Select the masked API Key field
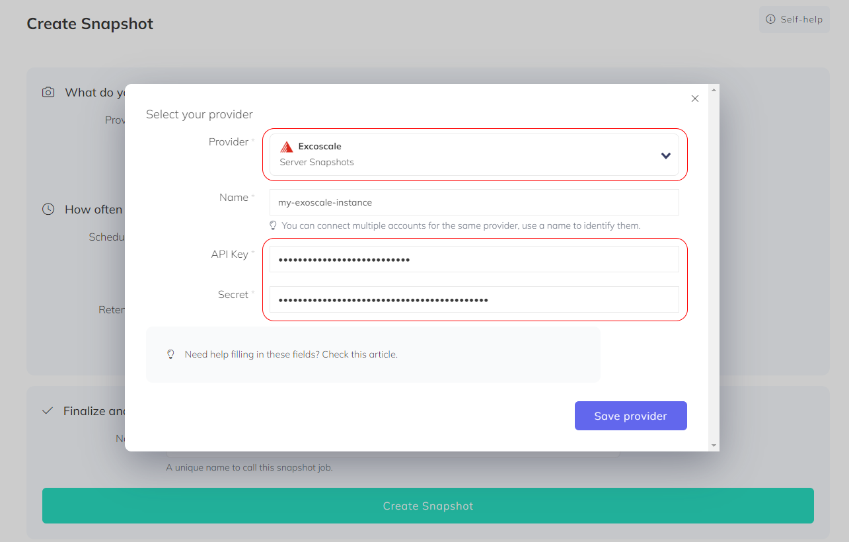849x542 pixels. (474, 258)
